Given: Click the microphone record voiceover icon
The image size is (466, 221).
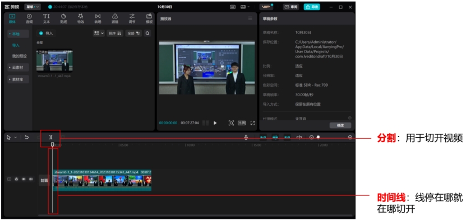Looking at the screenshot, I should [x=246, y=137].
